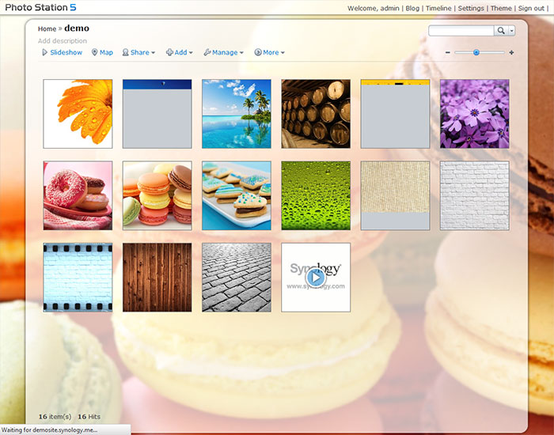554x435 pixels.
Task: Open the iced cookies photo
Action: coord(237,195)
